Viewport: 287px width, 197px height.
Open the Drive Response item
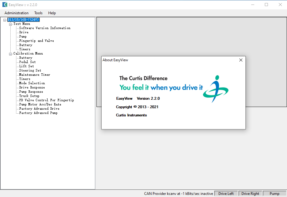click(x=32, y=87)
